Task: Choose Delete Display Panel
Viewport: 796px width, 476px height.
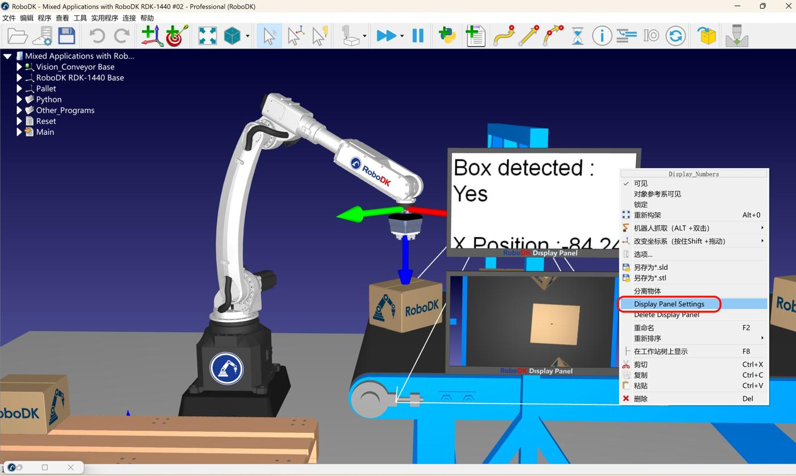Action: click(x=666, y=315)
